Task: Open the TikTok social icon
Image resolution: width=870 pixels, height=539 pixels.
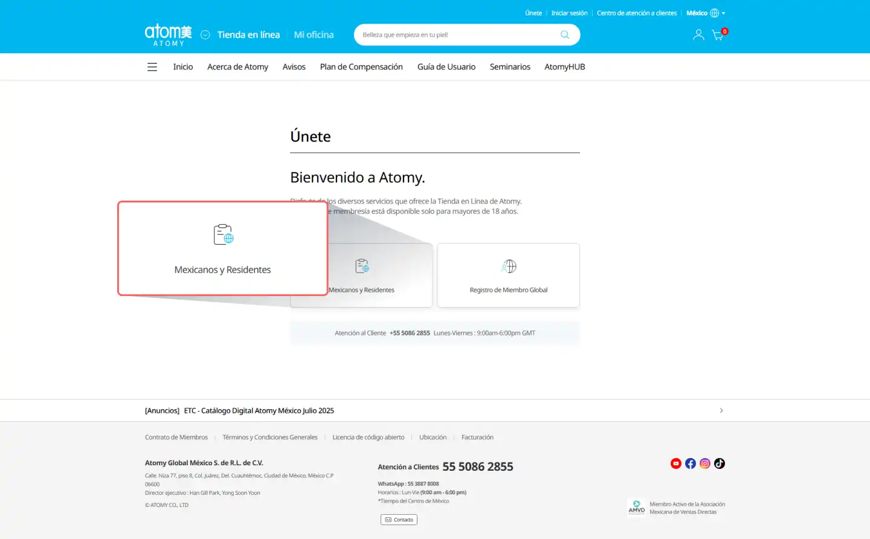Action: (x=720, y=463)
